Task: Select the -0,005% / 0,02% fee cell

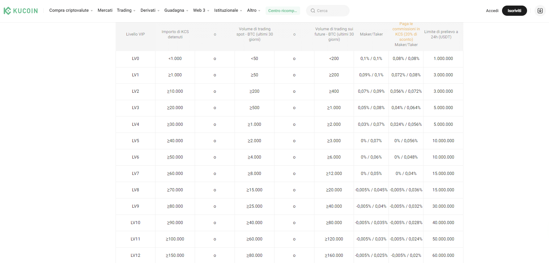Action: [x=406, y=256]
